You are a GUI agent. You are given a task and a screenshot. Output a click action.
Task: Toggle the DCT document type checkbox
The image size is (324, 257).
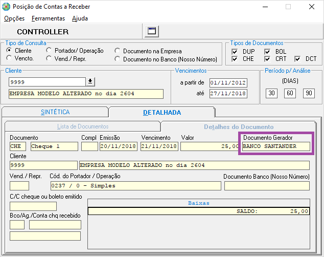[297, 59]
